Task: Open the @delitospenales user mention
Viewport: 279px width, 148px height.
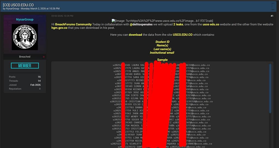Action: (141, 24)
